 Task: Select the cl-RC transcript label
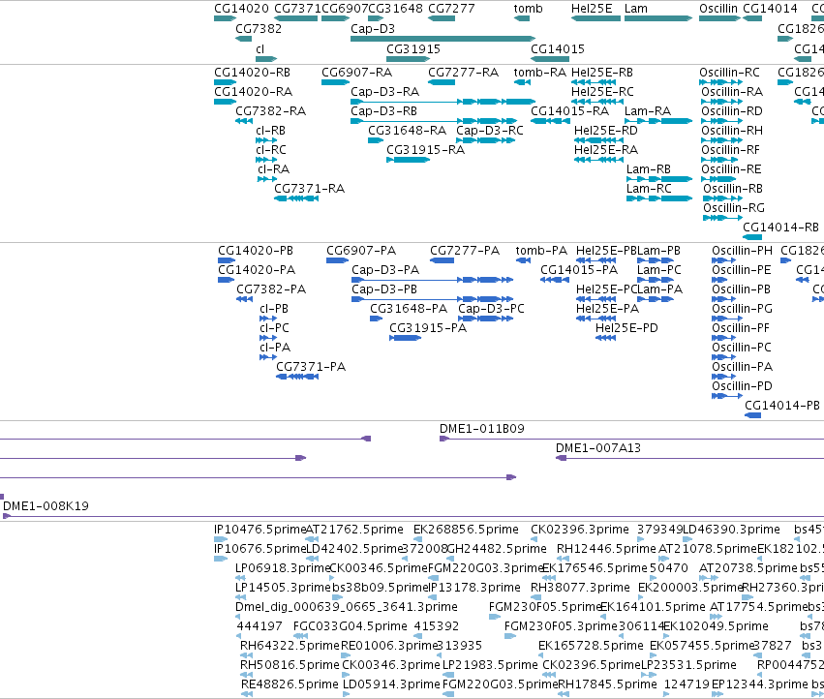(271, 150)
